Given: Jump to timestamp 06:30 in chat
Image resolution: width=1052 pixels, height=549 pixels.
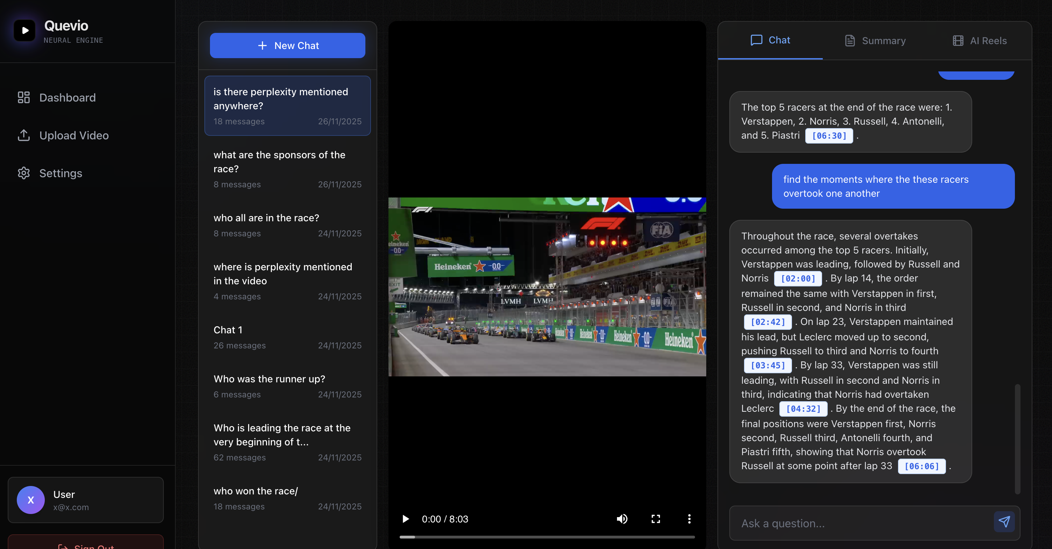Looking at the screenshot, I should [x=829, y=136].
